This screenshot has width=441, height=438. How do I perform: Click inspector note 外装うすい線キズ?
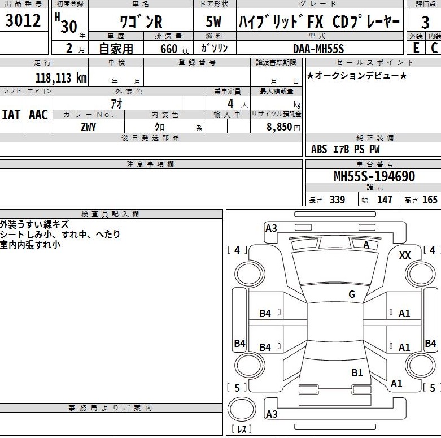click(x=34, y=224)
